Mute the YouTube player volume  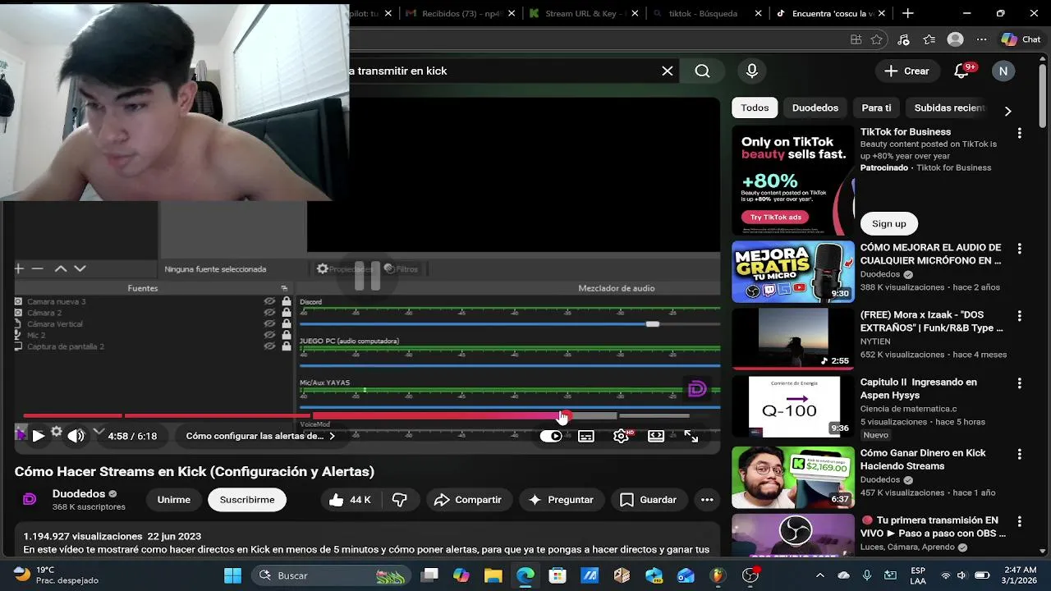[76, 436]
